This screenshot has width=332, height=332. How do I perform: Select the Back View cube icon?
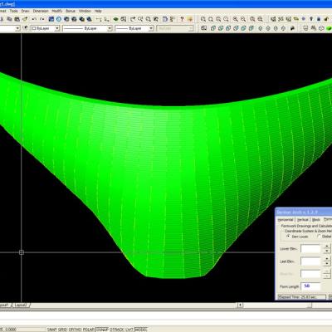tap(251, 28)
